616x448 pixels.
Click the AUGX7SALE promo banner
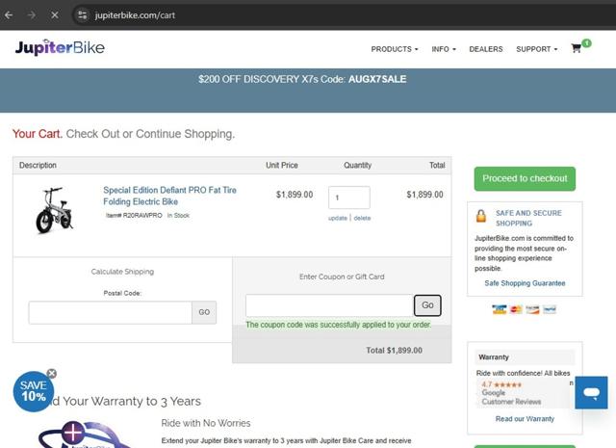click(x=302, y=79)
